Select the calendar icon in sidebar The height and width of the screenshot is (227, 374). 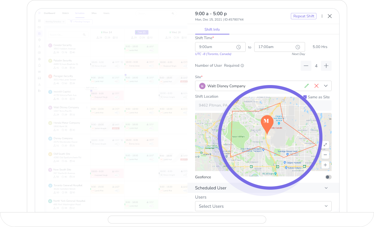[x=39, y=34]
